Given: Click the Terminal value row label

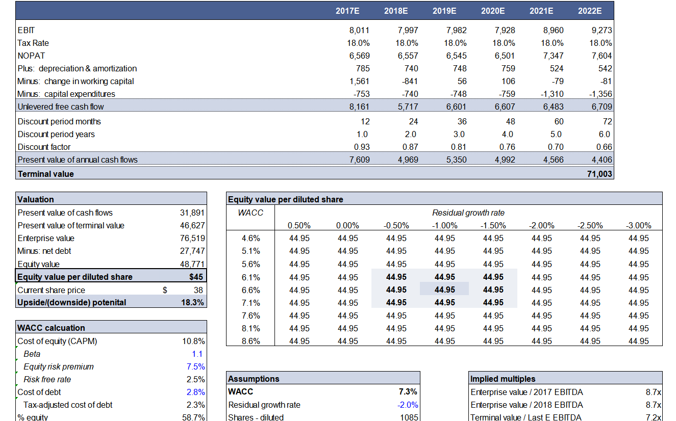Looking at the screenshot, I should pyautogui.click(x=45, y=174).
